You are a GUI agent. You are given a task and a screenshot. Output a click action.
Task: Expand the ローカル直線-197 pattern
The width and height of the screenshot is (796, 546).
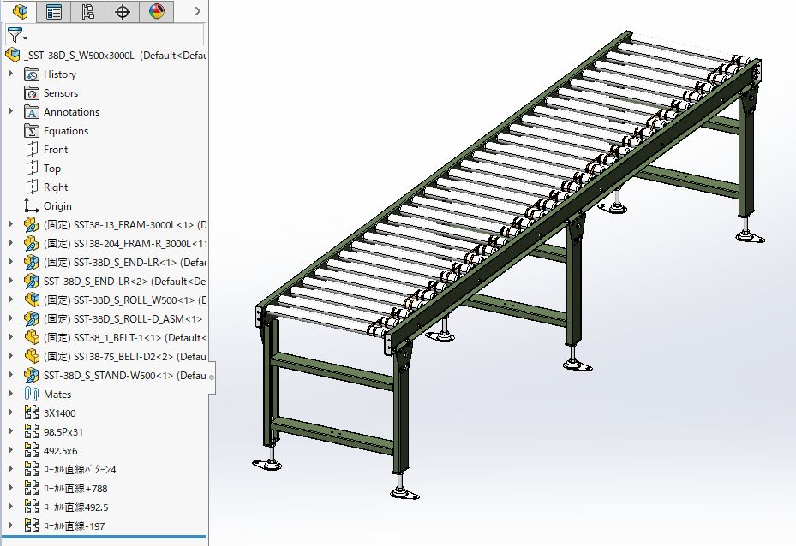tap(10, 525)
